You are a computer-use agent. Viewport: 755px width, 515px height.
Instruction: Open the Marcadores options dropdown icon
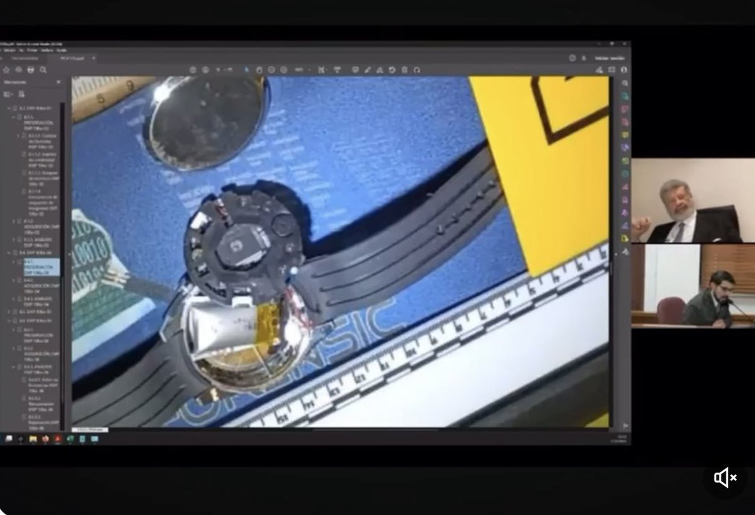8,94
